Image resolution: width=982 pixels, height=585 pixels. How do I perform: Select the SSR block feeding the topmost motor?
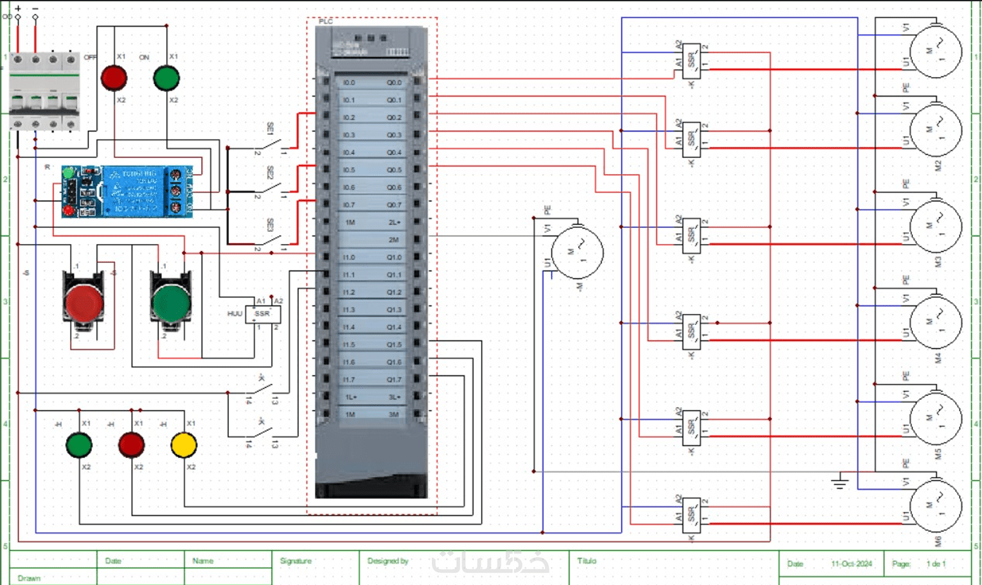click(692, 61)
